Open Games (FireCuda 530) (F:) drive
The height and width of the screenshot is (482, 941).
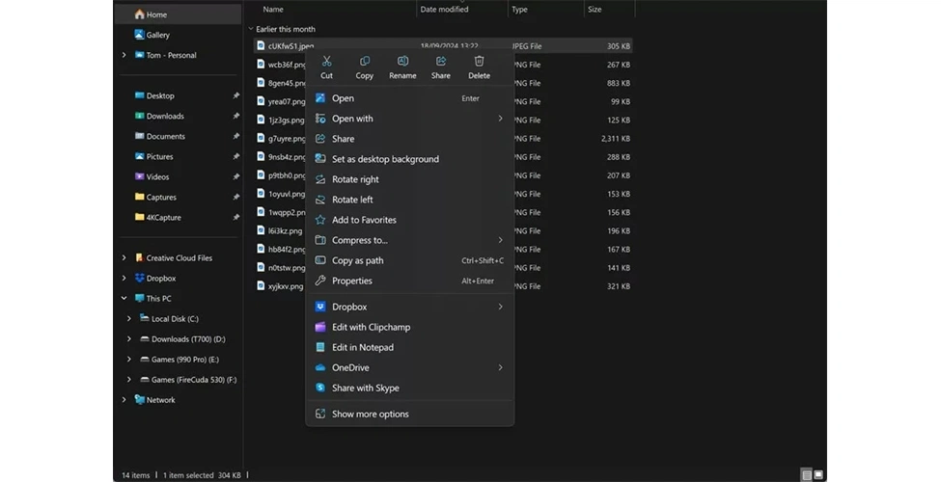[194, 380]
